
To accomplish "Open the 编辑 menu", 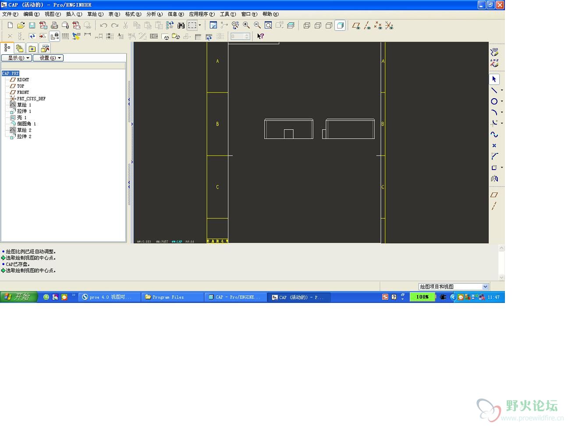I will (x=31, y=14).
